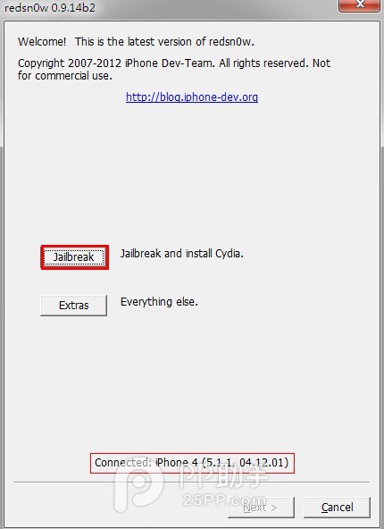The height and width of the screenshot is (529, 384).
Task: Click the greyed-out Next button
Action: click(x=261, y=507)
